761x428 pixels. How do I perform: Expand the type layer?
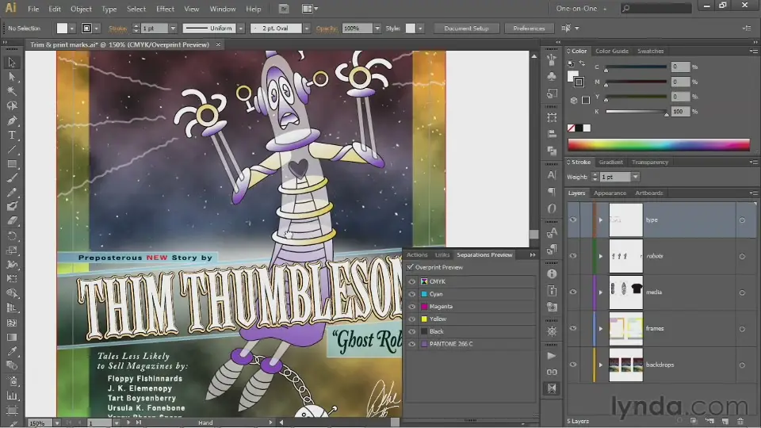[x=601, y=220]
